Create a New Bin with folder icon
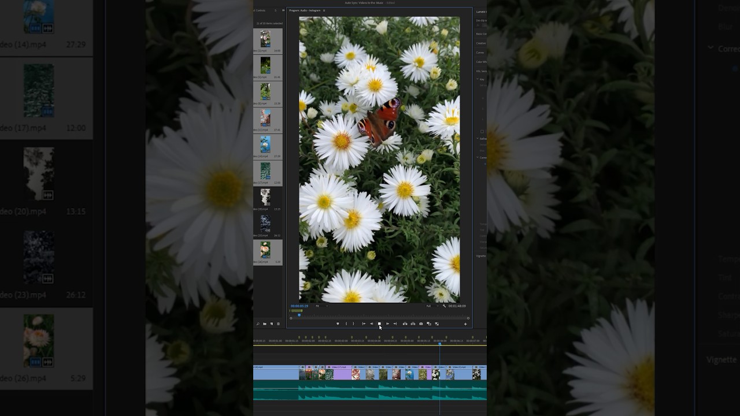The image size is (740, 416). tap(265, 324)
